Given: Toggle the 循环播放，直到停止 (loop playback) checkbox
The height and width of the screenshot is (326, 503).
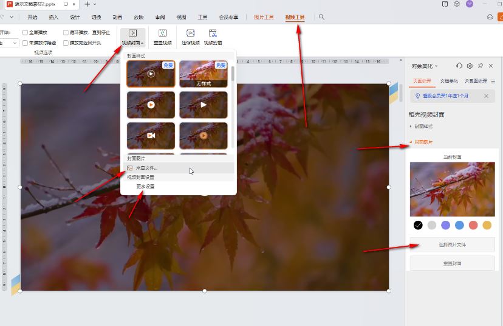Looking at the screenshot, I should tap(66, 32).
